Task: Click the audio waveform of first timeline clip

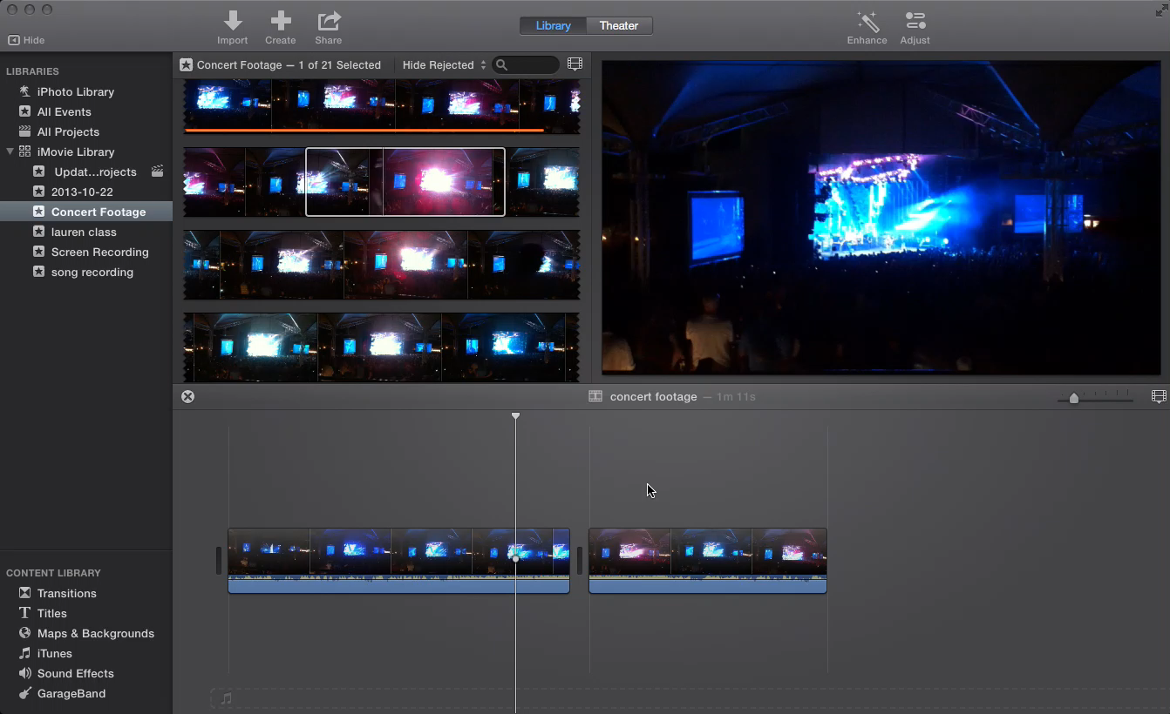Action: pyautogui.click(x=398, y=584)
